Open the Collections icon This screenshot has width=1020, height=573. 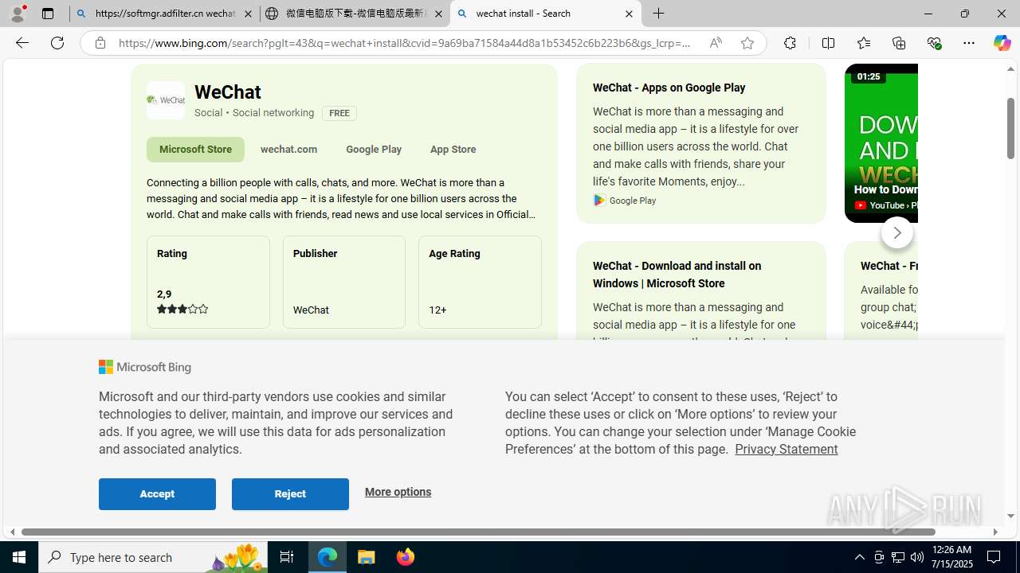coord(899,43)
